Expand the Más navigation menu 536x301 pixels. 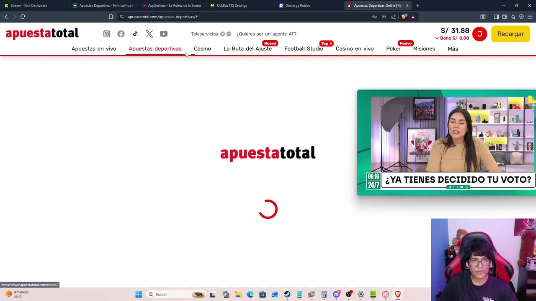[453, 48]
